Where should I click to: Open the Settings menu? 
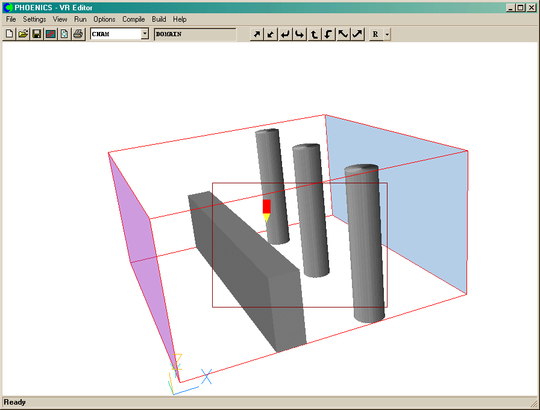(x=34, y=19)
